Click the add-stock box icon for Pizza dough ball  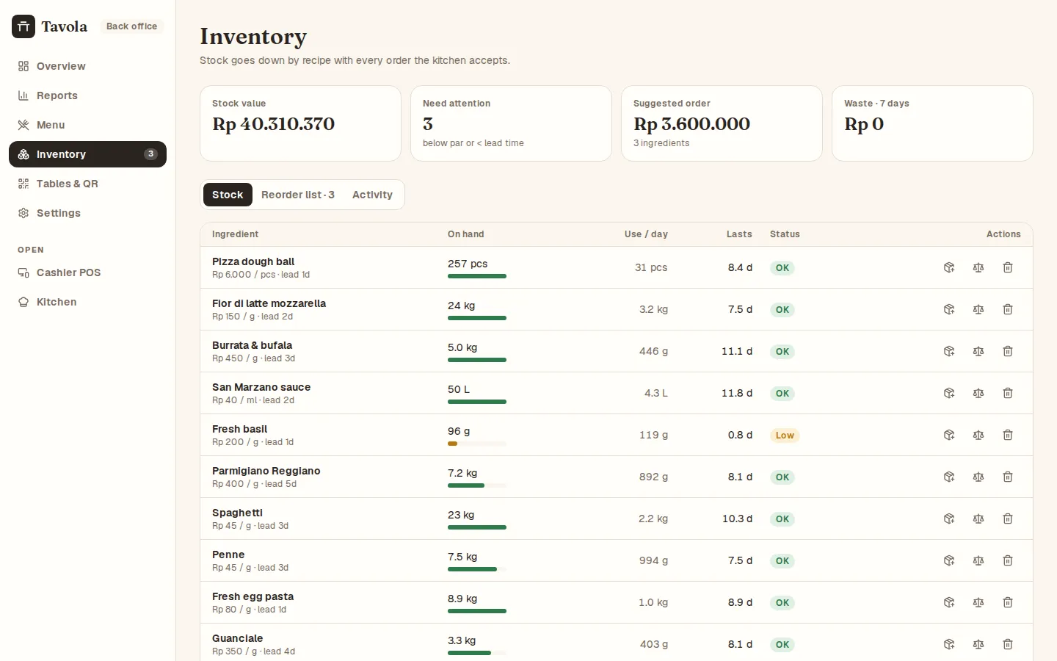[949, 267]
